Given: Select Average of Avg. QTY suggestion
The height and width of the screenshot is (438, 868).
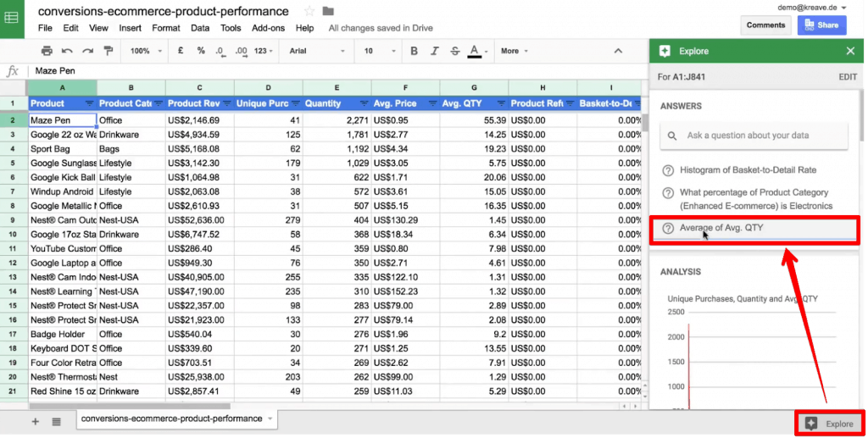Looking at the screenshot, I should pyautogui.click(x=721, y=228).
